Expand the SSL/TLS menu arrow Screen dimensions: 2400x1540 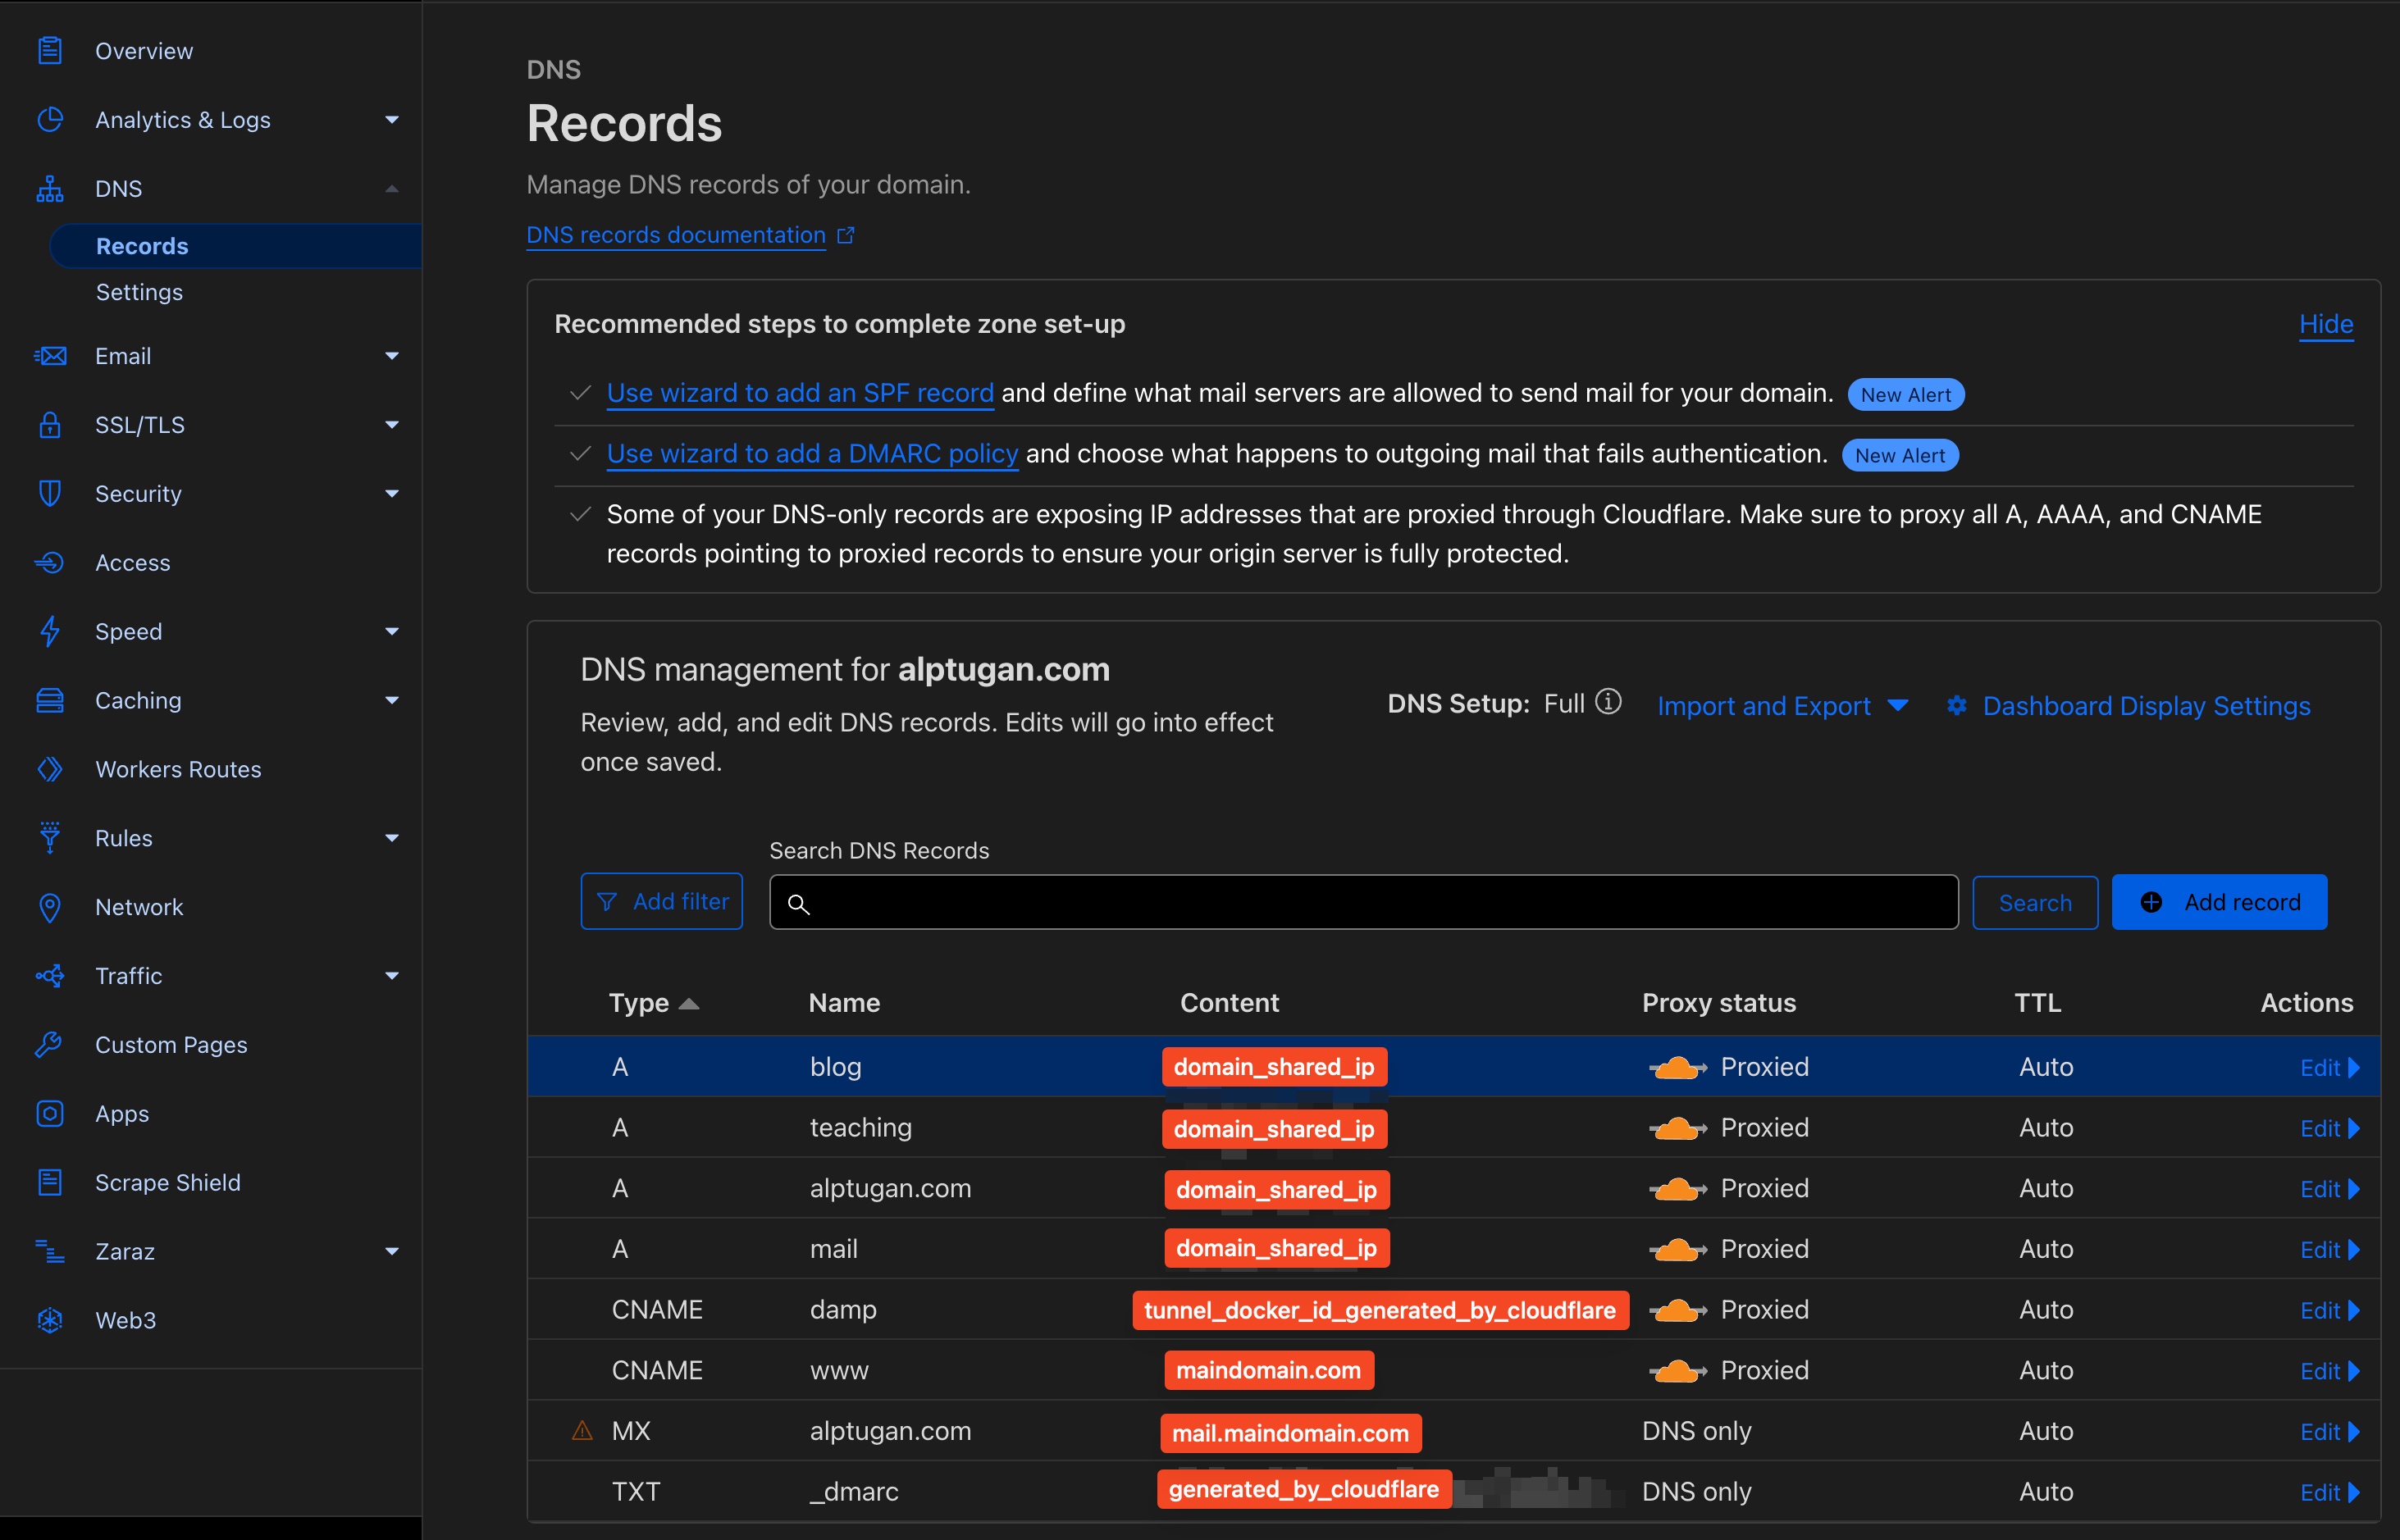pos(392,425)
